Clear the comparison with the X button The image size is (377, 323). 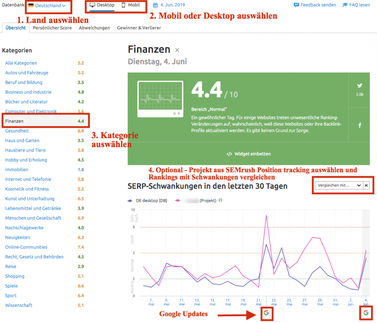pyautogui.click(x=366, y=185)
